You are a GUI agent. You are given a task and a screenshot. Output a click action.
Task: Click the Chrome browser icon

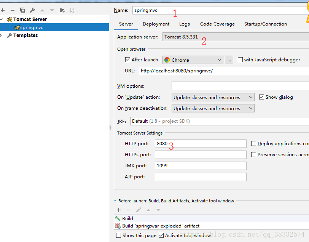click(167, 60)
